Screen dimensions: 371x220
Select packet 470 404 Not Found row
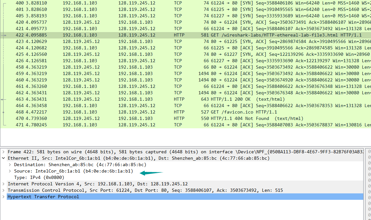click(193, 118)
